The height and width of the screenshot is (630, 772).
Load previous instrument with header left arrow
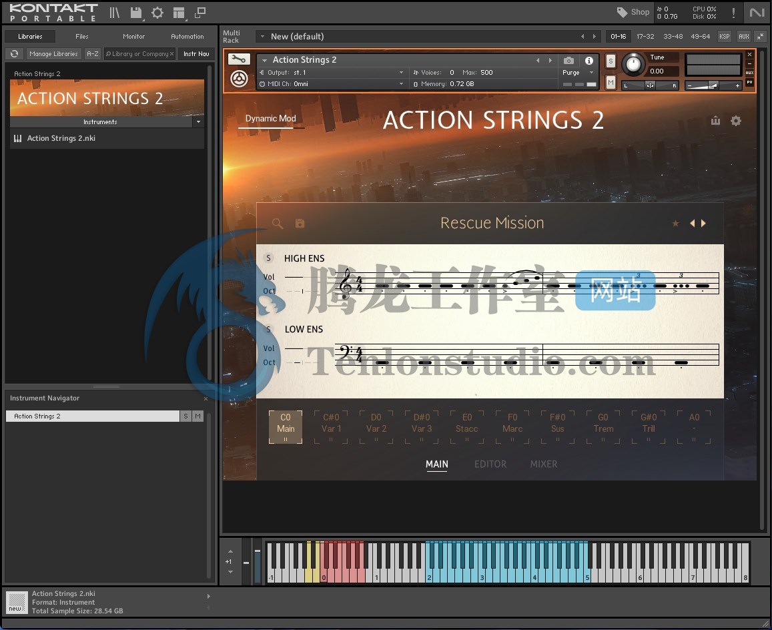click(x=538, y=60)
